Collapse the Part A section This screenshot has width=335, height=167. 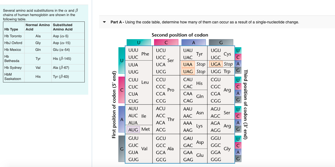104,22
